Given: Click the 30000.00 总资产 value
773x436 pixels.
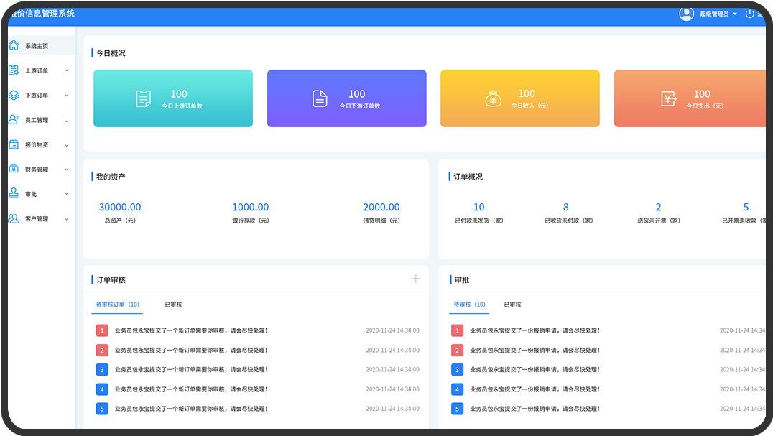Looking at the screenshot, I should tap(120, 207).
